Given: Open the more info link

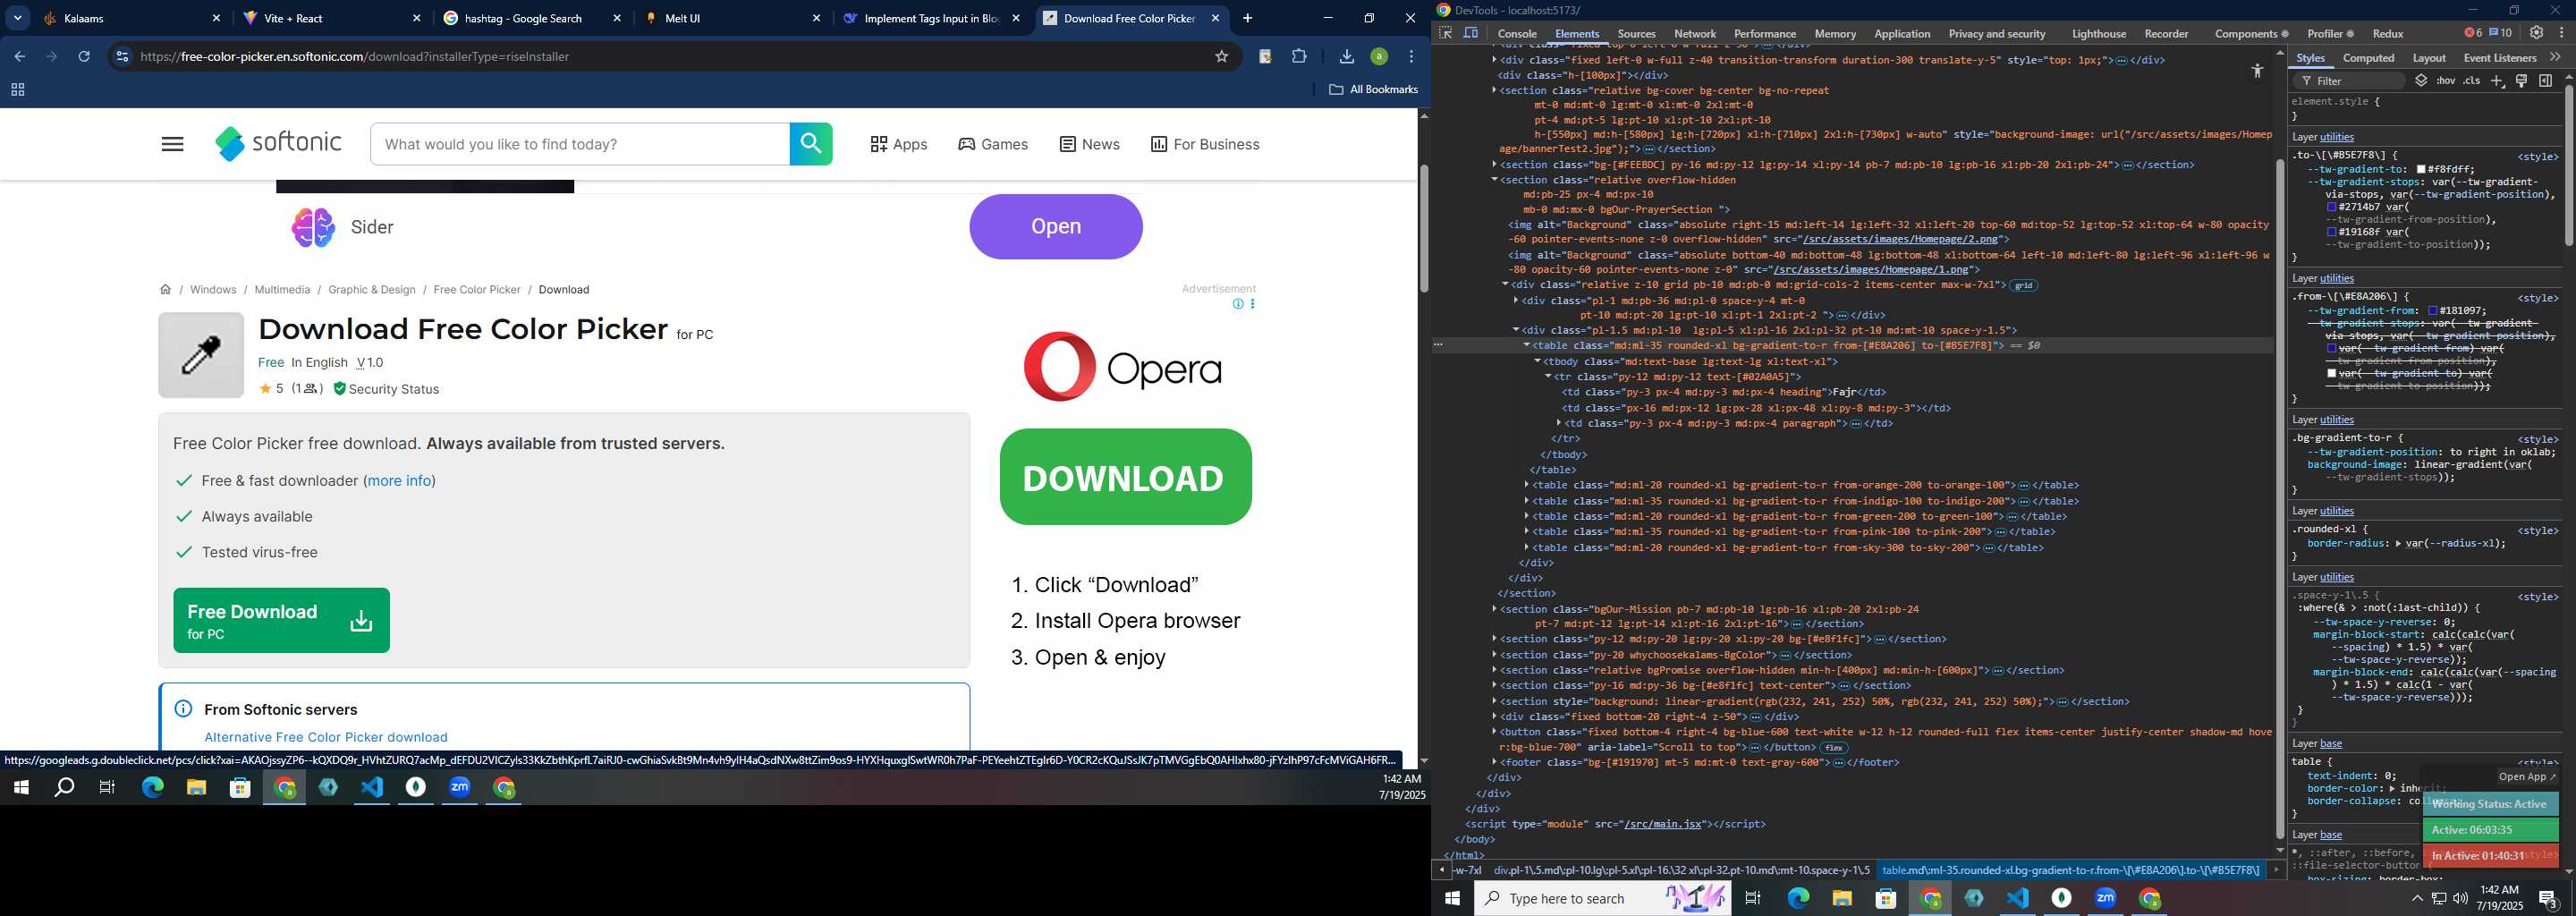Looking at the screenshot, I should pos(400,481).
